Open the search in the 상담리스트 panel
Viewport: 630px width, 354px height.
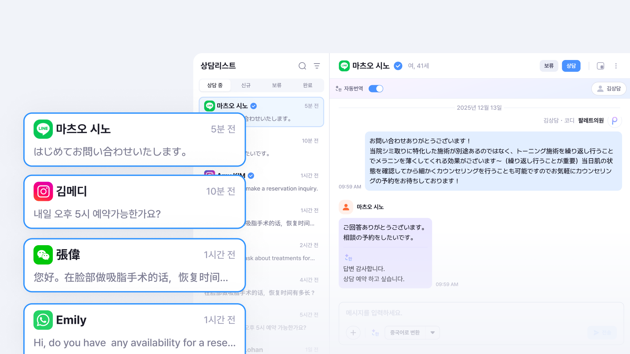pyautogui.click(x=302, y=66)
